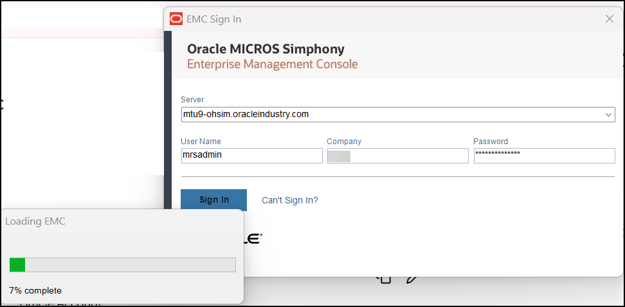Click the Sign In button
The height and width of the screenshot is (307, 625).
[x=213, y=200]
